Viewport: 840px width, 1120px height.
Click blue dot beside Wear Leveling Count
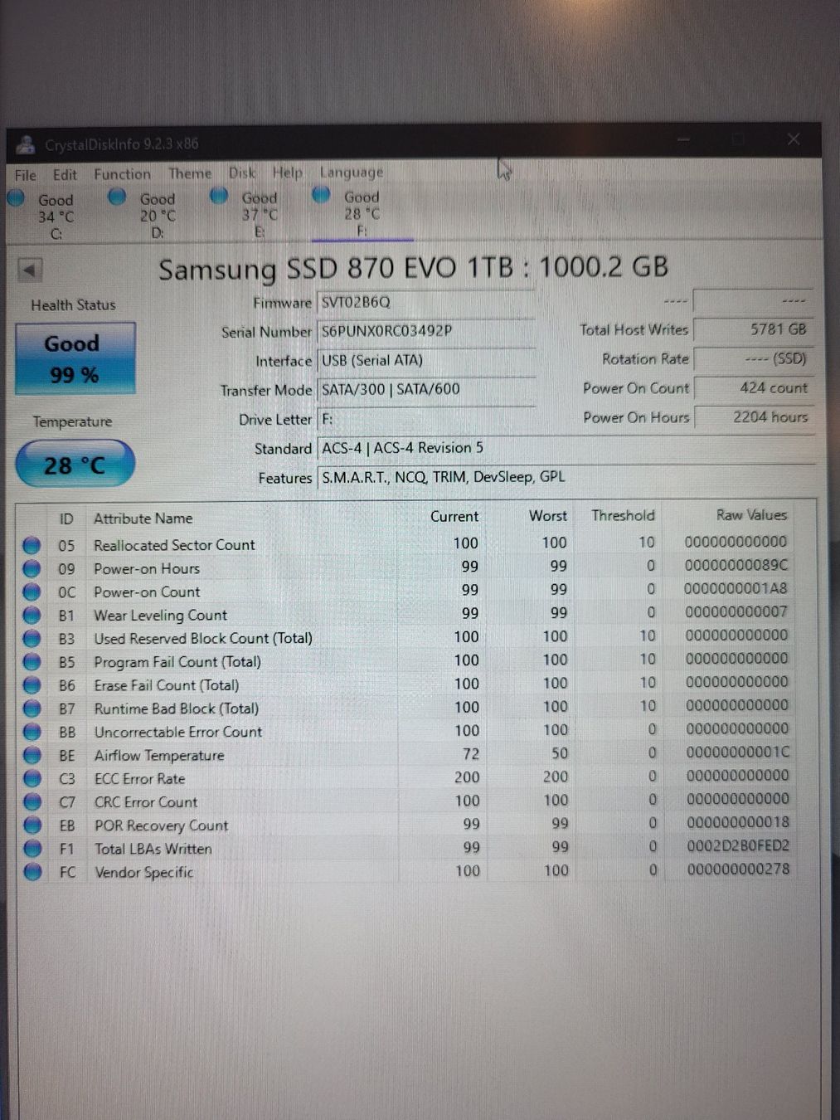32,615
